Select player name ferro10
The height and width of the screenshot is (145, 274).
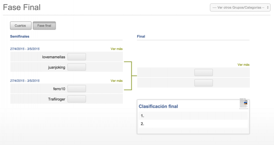pos(59,89)
